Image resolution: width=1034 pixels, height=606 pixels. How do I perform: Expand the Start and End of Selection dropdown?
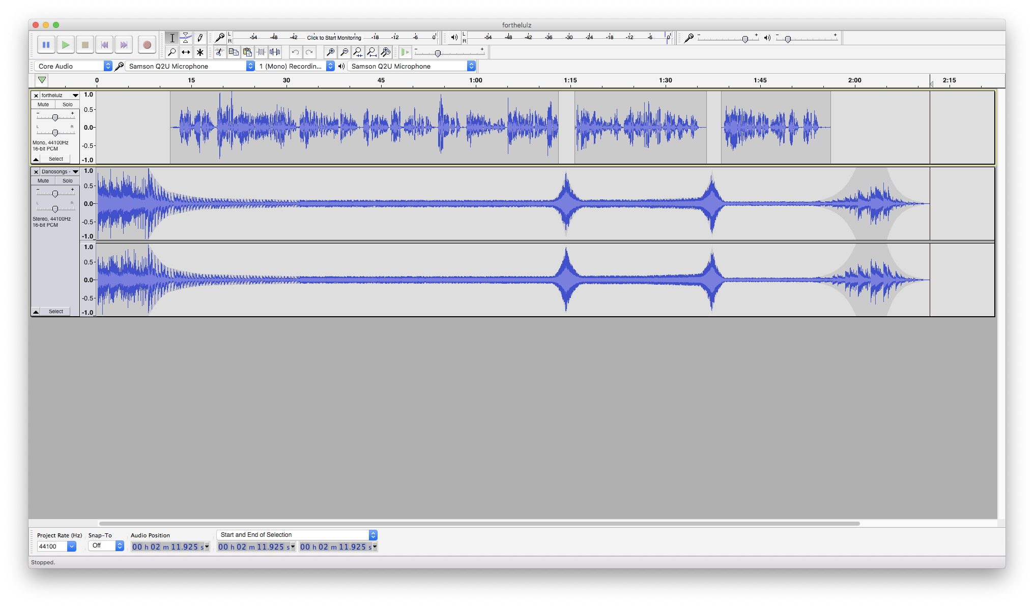coord(297,535)
